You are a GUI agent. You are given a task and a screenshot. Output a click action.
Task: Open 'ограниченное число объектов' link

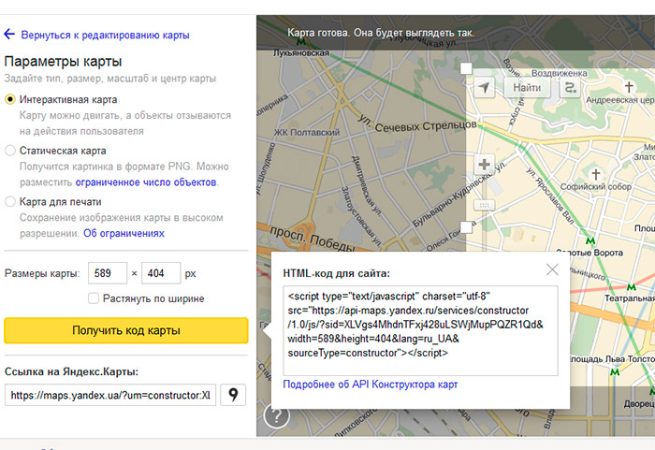pos(146,182)
